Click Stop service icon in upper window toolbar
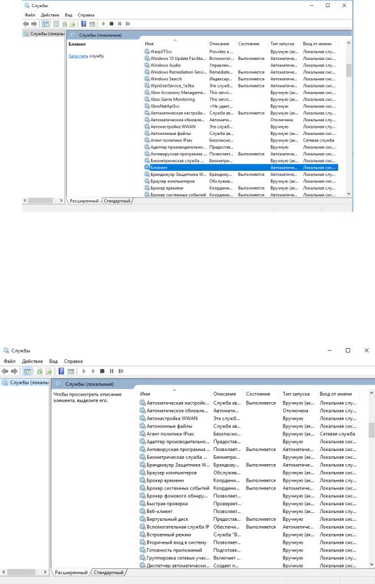Screen dimensions: 375x584 (111, 24)
